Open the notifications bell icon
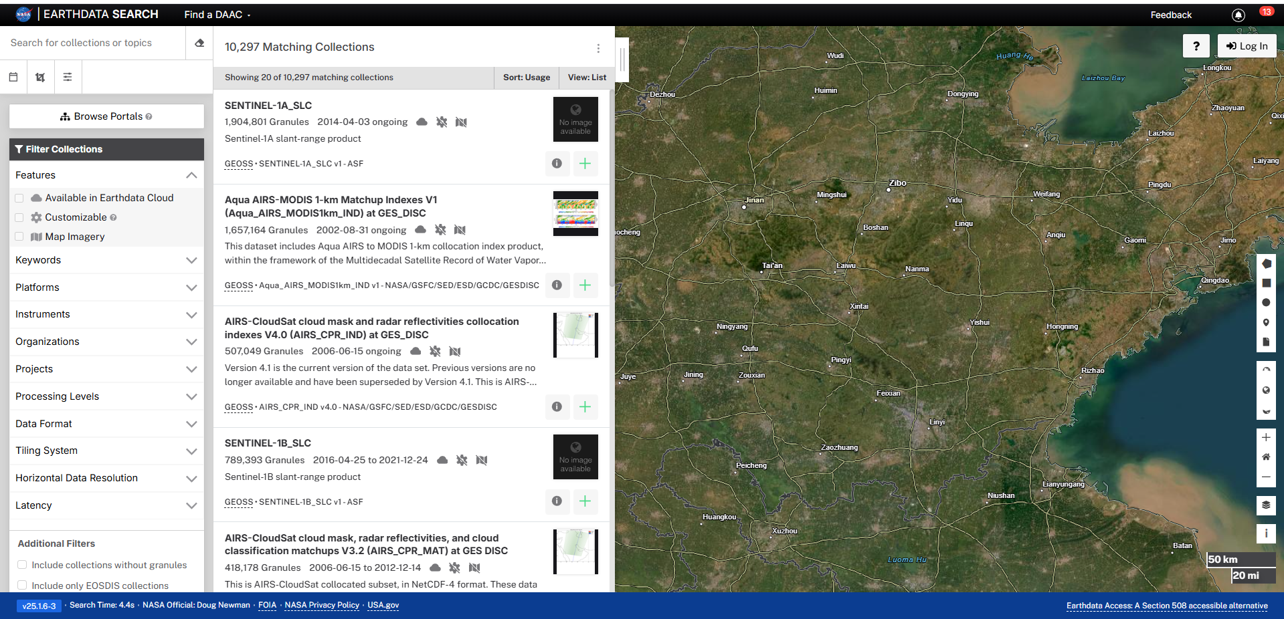Image resolution: width=1284 pixels, height=619 pixels. pos(1239,15)
